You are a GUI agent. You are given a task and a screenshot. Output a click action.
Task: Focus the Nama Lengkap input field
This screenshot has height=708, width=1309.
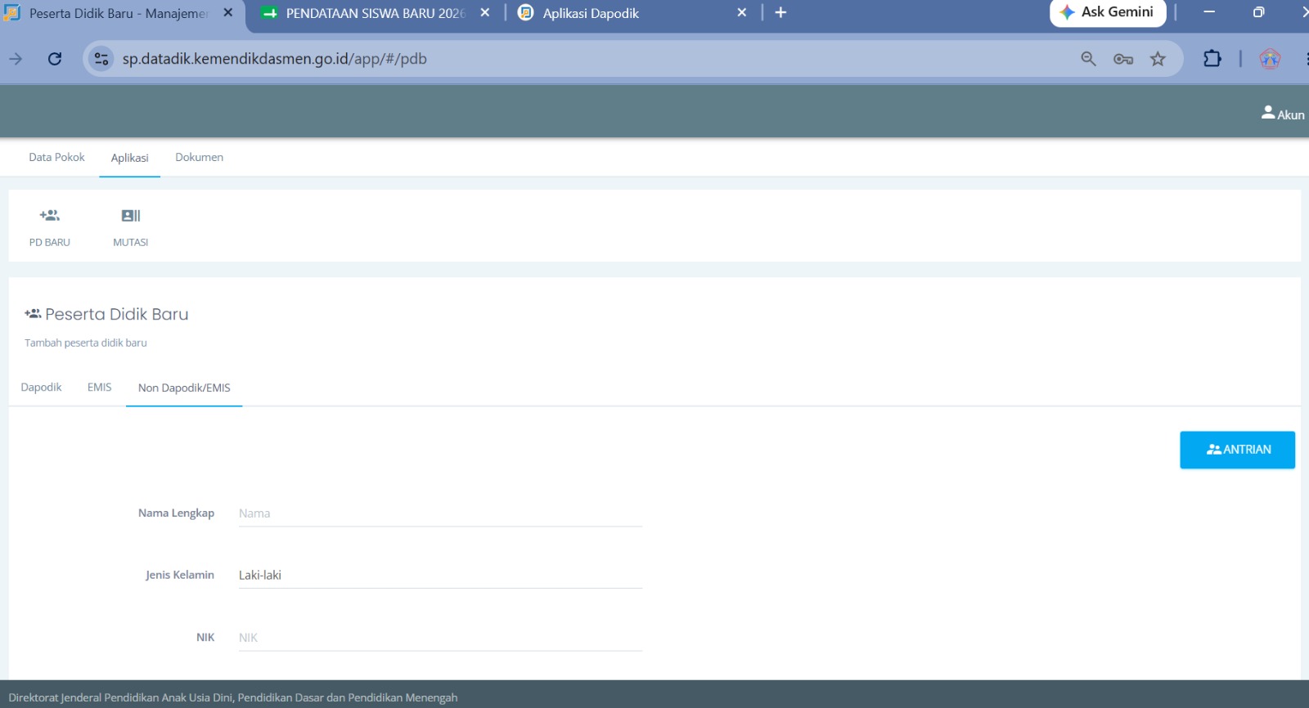click(x=440, y=513)
